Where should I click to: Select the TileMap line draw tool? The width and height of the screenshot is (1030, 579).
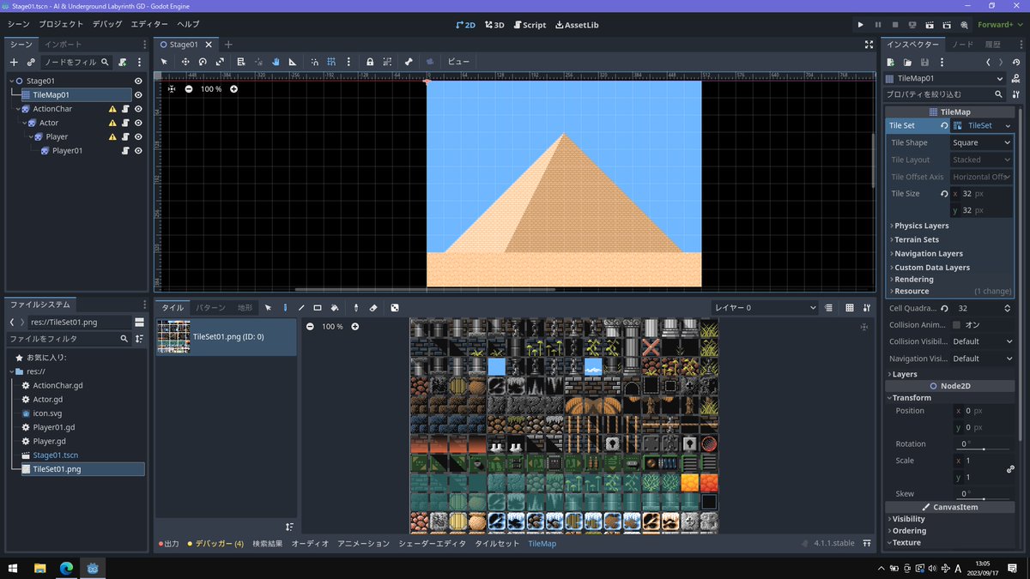[301, 307]
